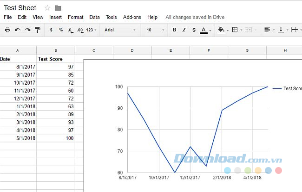Select the cell with score 60
Viewport: 302px width, 192px height.
coord(56,91)
